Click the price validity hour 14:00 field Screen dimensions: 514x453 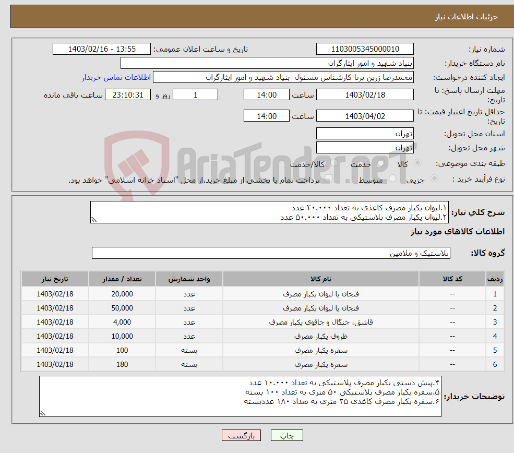tap(267, 116)
